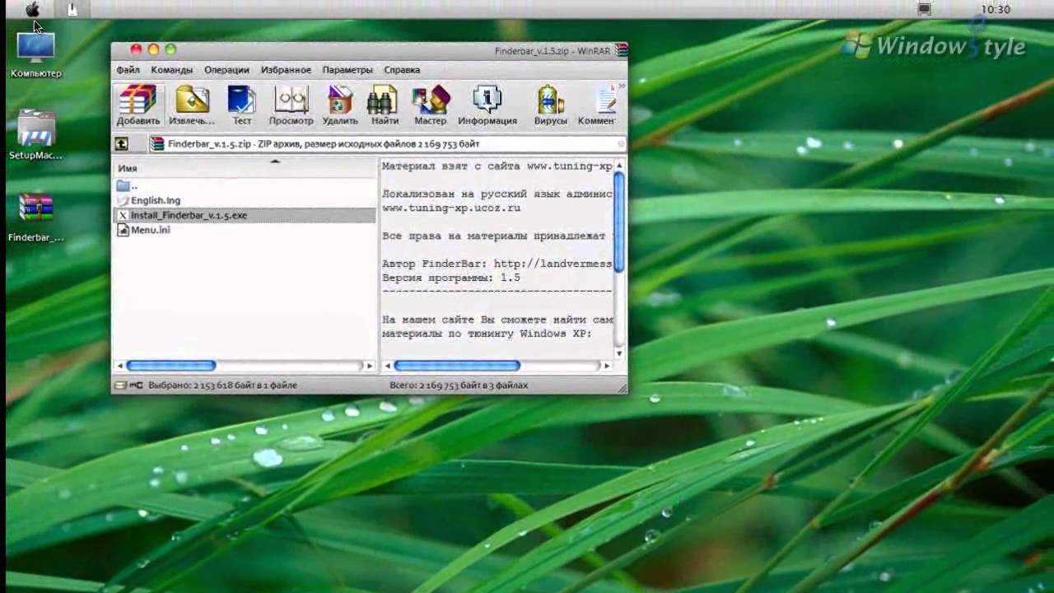Run the Тест archive tool
This screenshot has width=1054, height=593.
pos(241,105)
